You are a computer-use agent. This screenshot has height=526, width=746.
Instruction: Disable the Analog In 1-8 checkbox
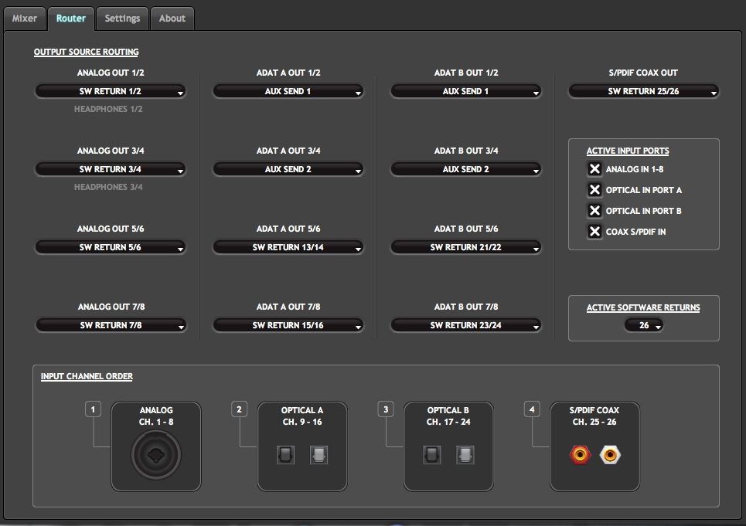click(x=594, y=169)
